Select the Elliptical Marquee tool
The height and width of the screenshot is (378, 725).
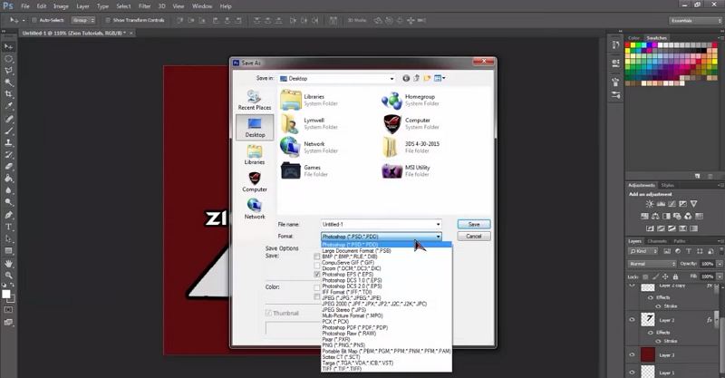pyautogui.click(x=8, y=59)
